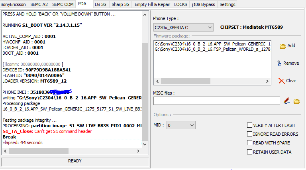Image resolution: width=306 pixels, height=170 pixels.
Task: Click the LOADER_AID : 0001 line
Action: click(x=23, y=47)
